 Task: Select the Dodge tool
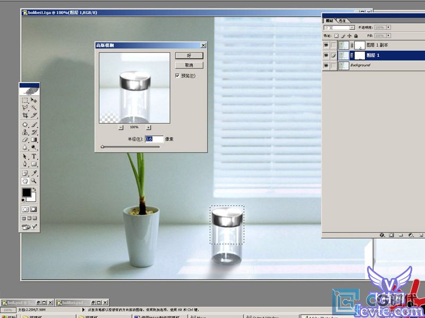[x=33, y=148]
